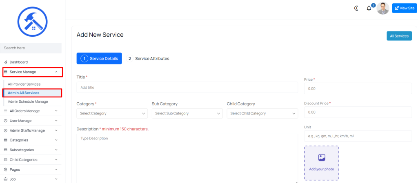Open the Select Sub Category dropdown
The image size is (418, 183).
(x=187, y=113)
